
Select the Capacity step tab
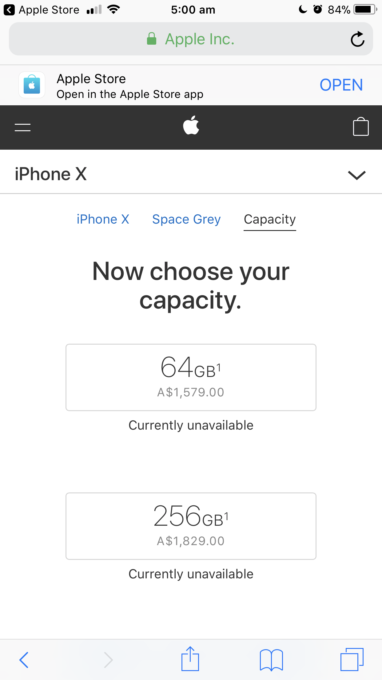click(x=270, y=220)
